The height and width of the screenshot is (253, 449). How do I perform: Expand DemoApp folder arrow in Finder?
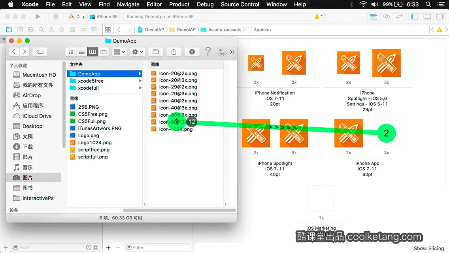coord(140,74)
